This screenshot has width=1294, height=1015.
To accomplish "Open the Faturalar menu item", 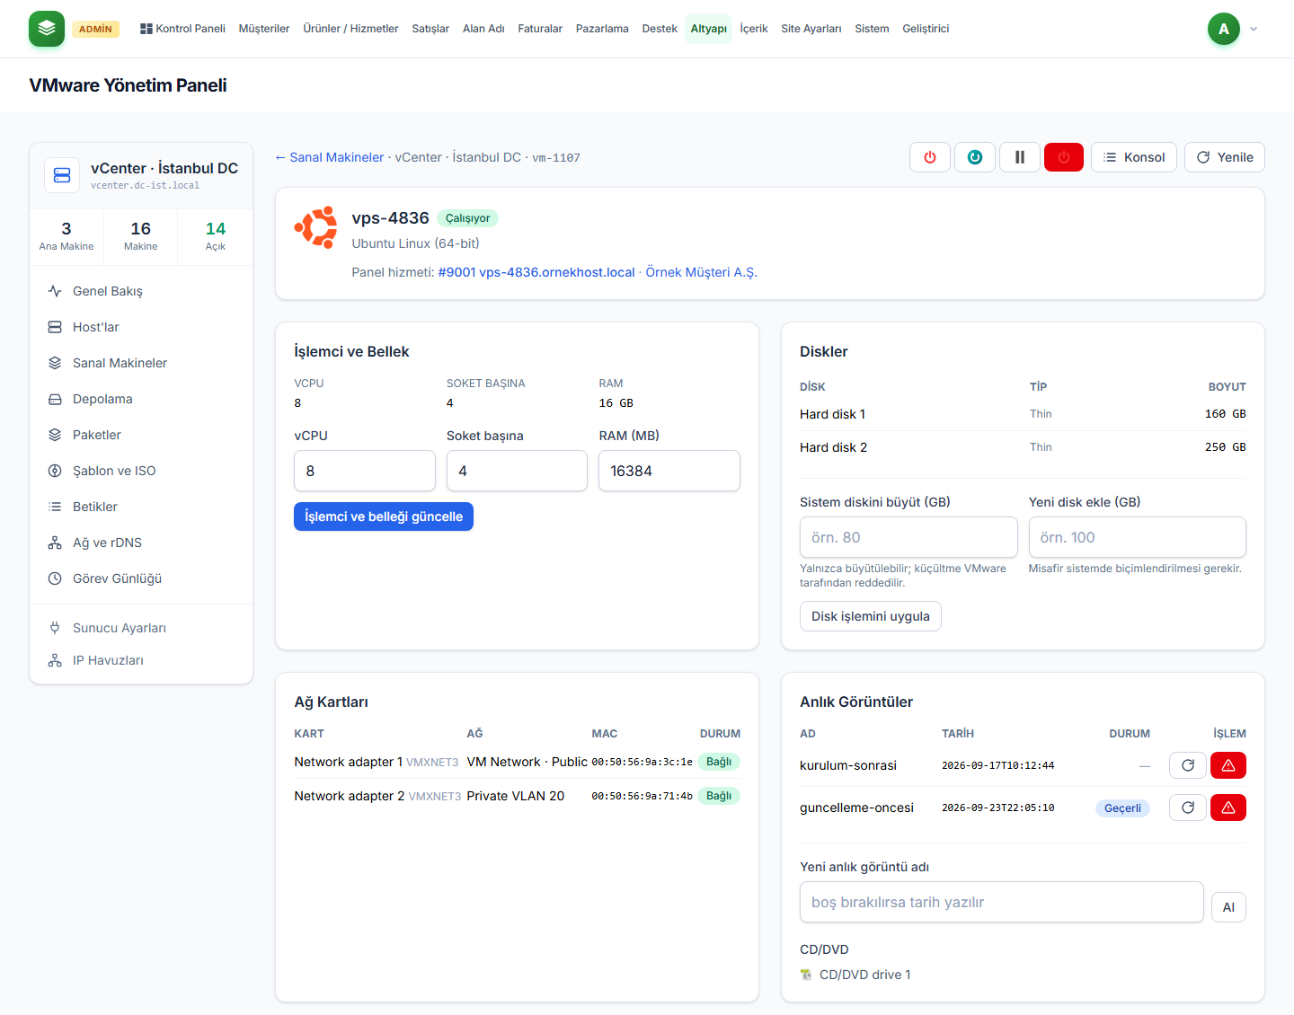I will 540,29.
